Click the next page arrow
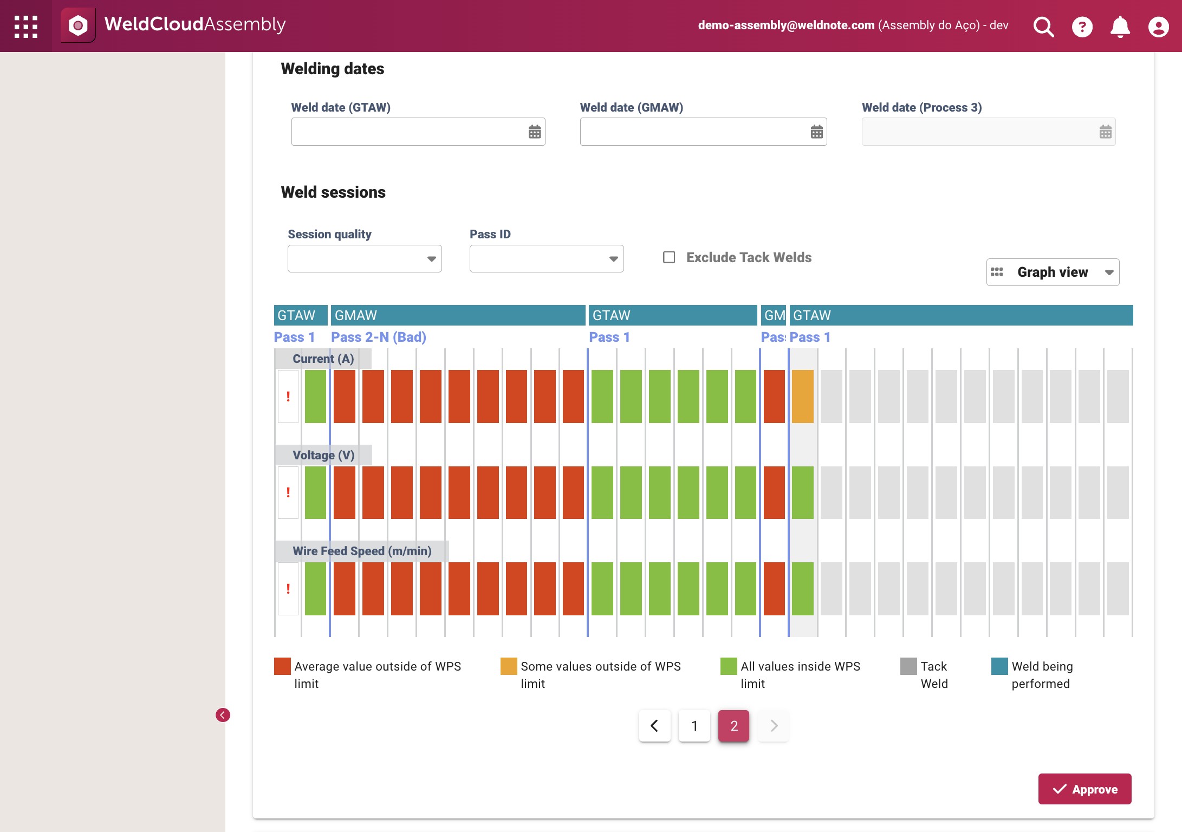This screenshot has width=1182, height=832. [x=774, y=726]
